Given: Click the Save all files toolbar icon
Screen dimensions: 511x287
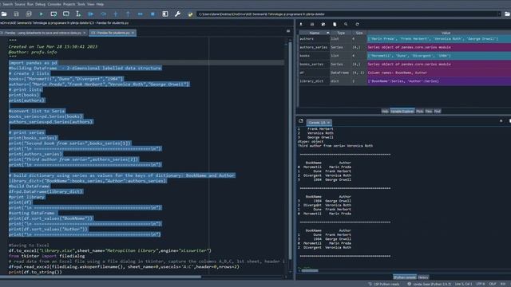Looking at the screenshot, I should coord(29,14).
